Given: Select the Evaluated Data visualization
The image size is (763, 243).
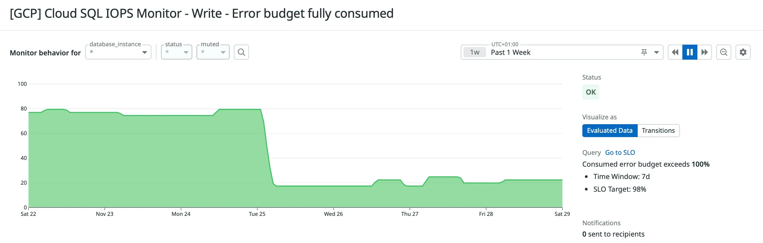Looking at the screenshot, I should coord(609,130).
